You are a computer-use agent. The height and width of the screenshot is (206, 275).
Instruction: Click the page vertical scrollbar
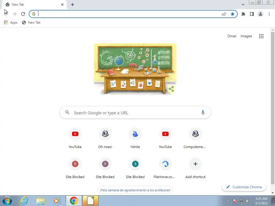tap(273, 109)
